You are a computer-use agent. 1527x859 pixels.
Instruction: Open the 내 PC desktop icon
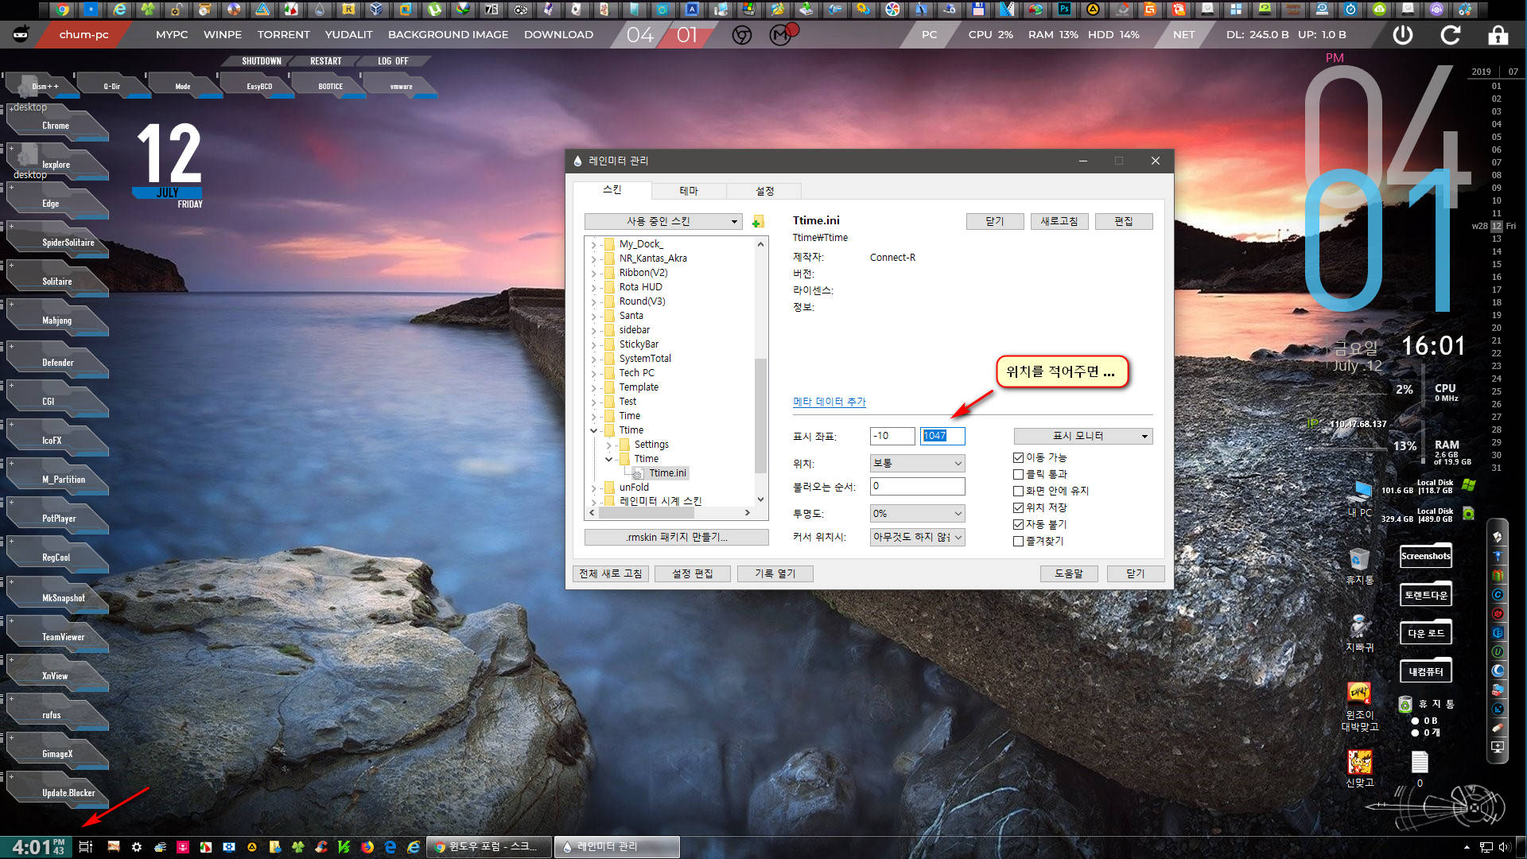click(1359, 499)
